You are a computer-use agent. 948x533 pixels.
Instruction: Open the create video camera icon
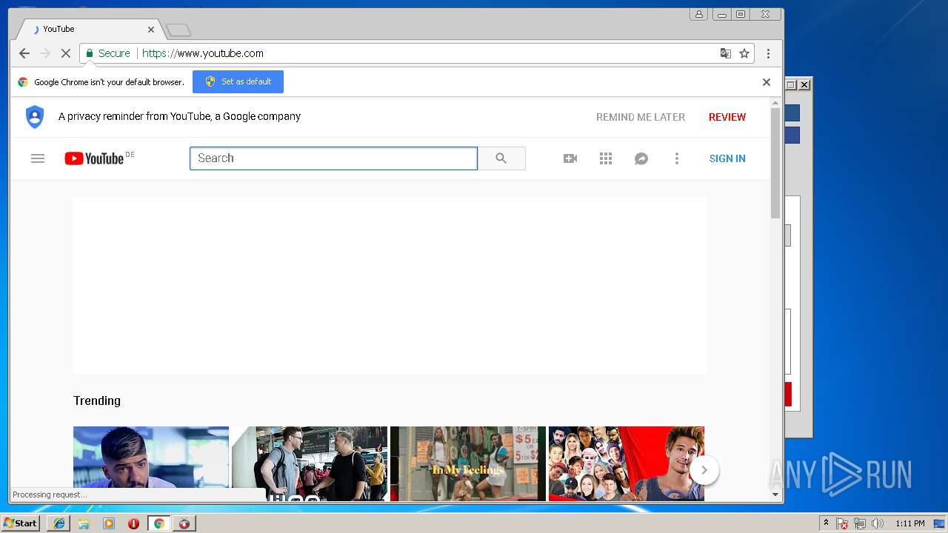point(570,158)
